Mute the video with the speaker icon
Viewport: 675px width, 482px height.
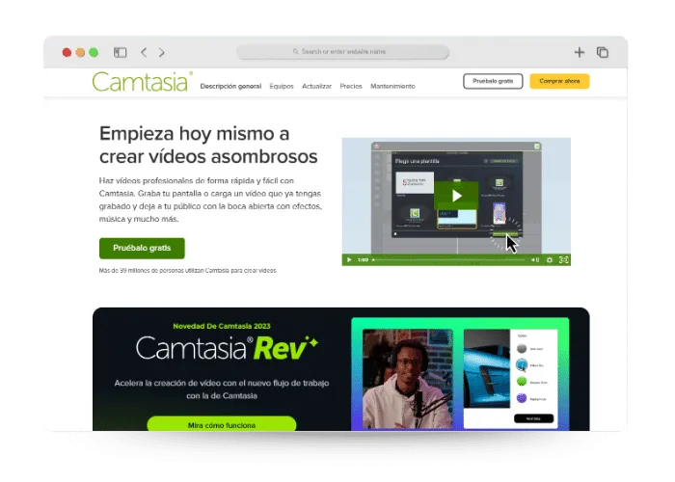click(x=534, y=260)
